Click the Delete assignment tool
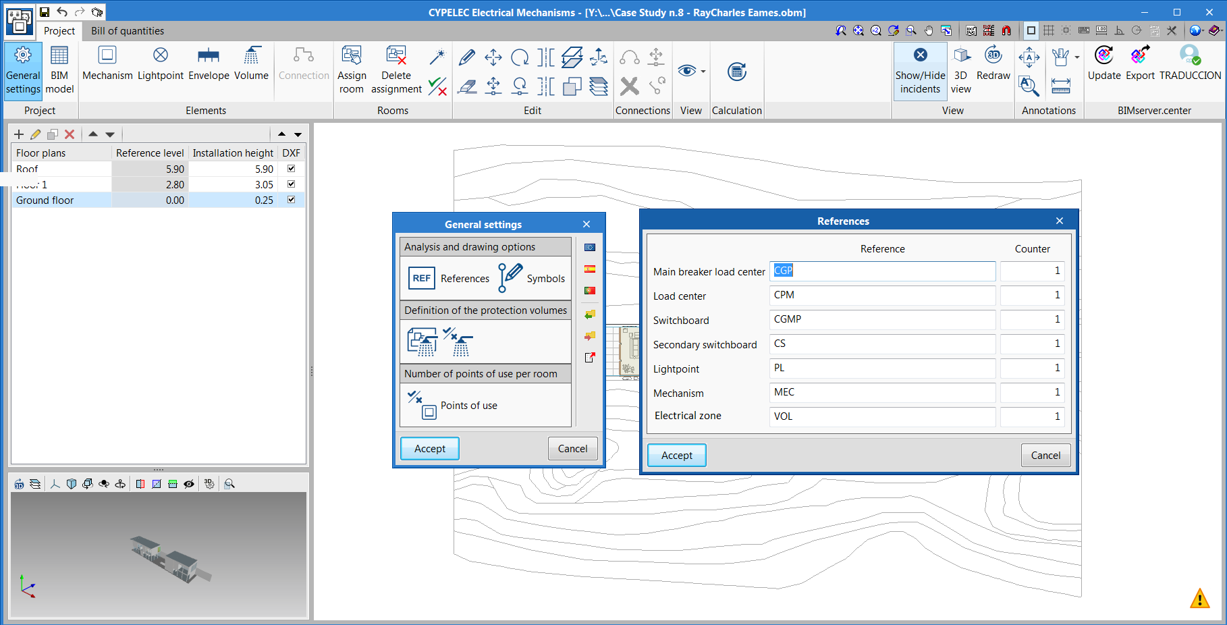The width and height of the screenshot is (1227, 625). (x=396, y=68)
